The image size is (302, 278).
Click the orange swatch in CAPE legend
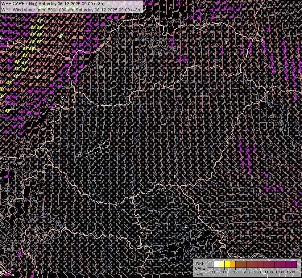233,264
